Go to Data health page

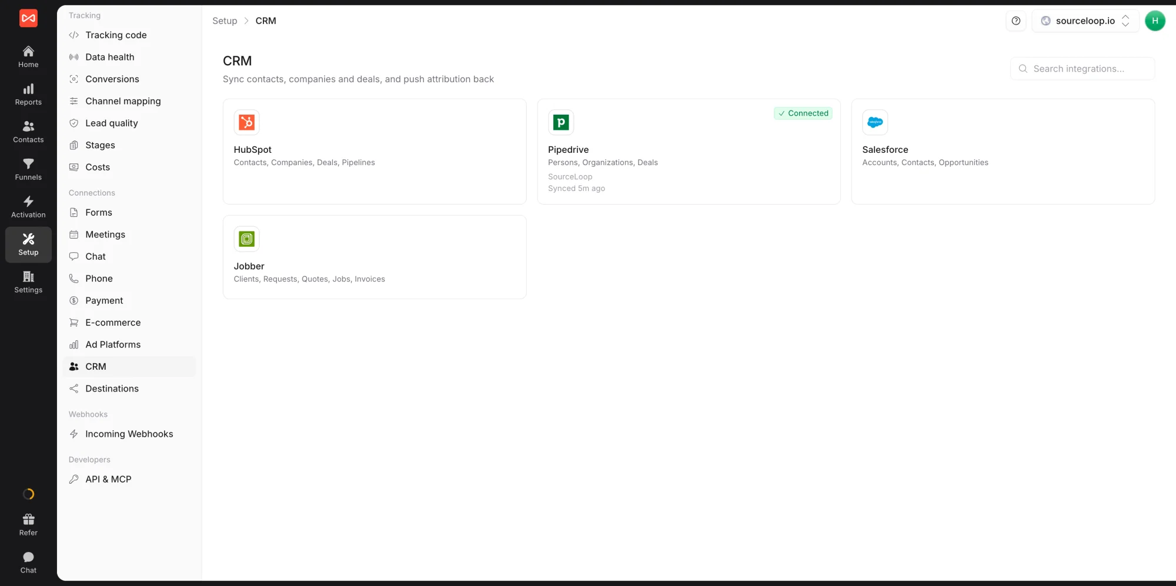click(x=129, y=57)
